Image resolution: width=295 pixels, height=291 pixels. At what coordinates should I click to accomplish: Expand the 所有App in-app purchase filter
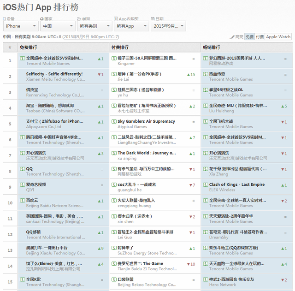130,26
